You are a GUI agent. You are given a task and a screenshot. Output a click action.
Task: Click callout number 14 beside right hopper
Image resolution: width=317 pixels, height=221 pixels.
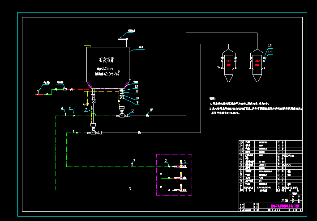click(x=270, y=52)
